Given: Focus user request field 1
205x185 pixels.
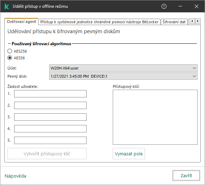Looking at the screenshot, I should point(50,94).
